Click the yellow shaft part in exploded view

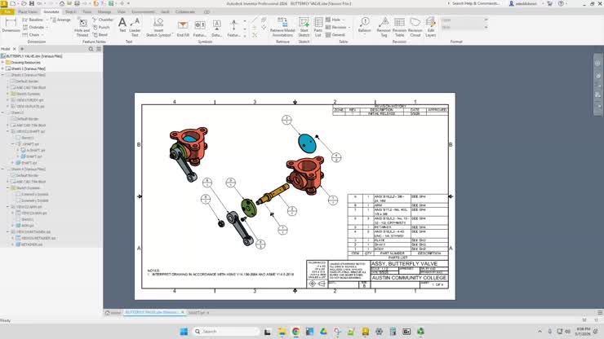click(273, 193)
